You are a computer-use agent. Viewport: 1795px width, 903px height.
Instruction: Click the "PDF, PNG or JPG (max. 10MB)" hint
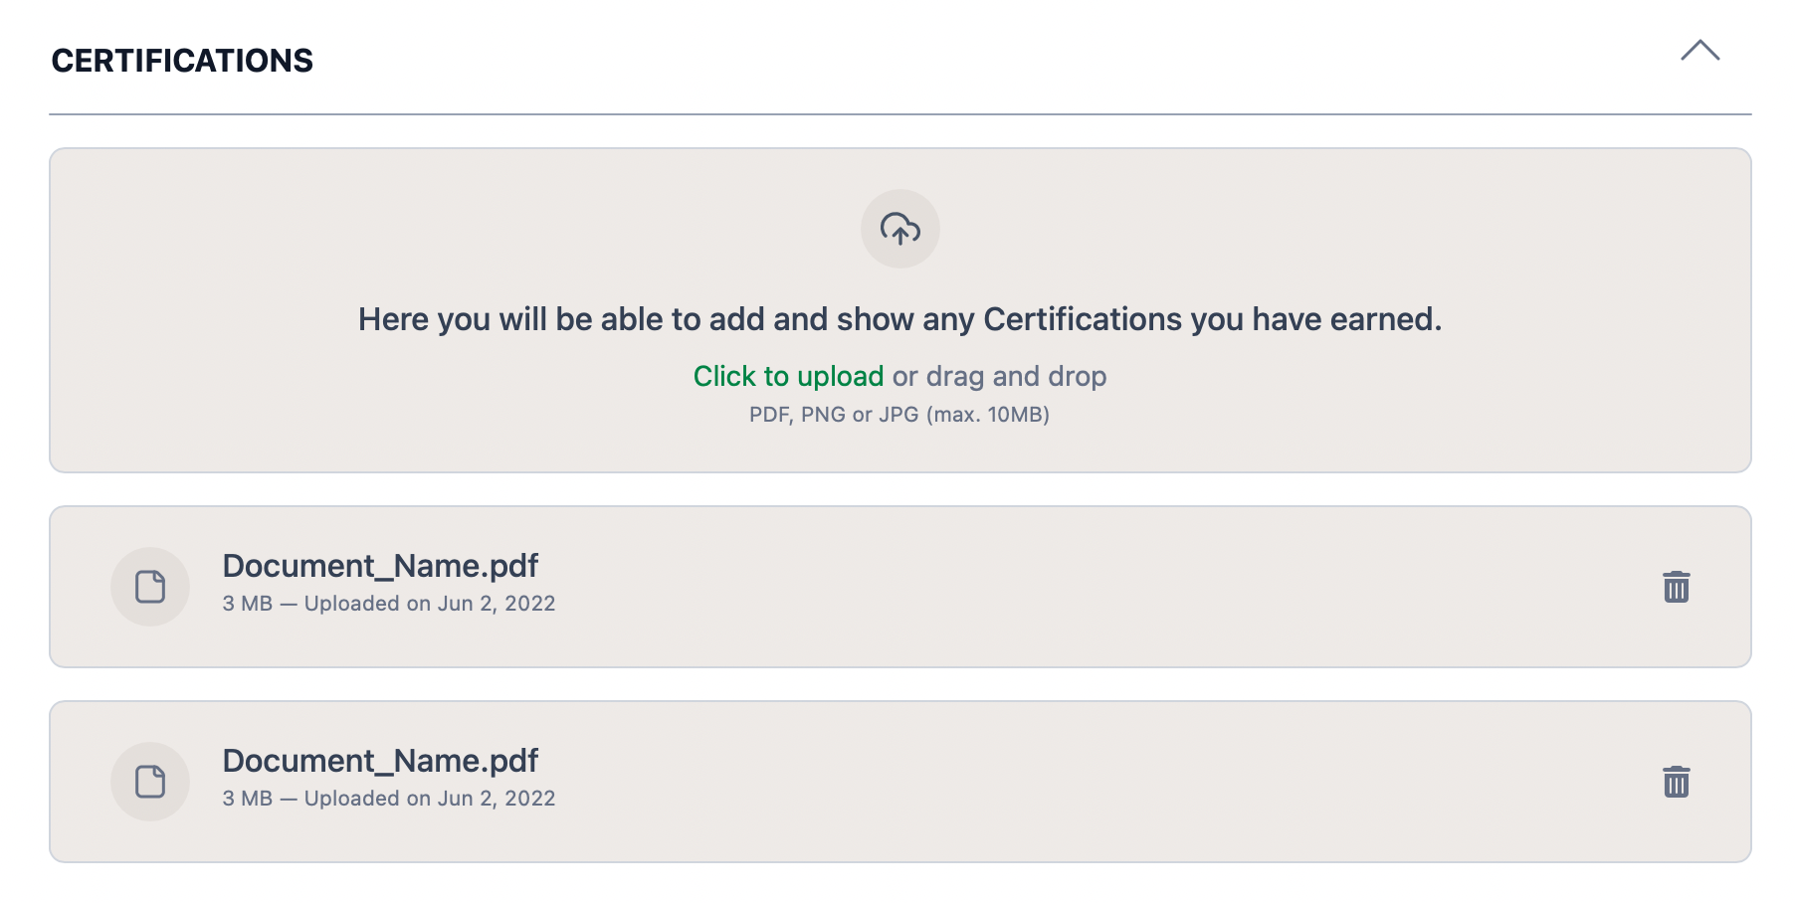[899, 415]
